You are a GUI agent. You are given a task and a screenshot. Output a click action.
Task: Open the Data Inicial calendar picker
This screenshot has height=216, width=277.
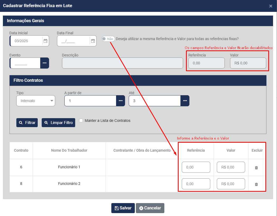click(45, 41)
